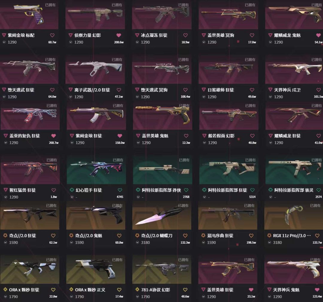Click the yellow diamond icon beside ORA x 颗秒 狂徒

pyautogui.click(x=5, y=290)
